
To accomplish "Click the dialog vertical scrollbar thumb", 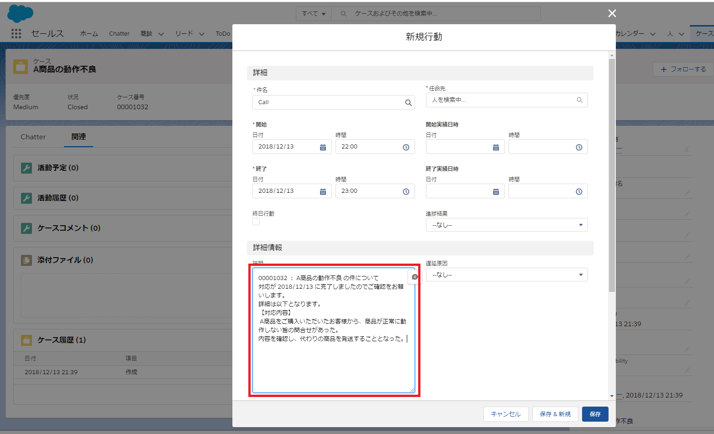I will [x=612, y=175].
